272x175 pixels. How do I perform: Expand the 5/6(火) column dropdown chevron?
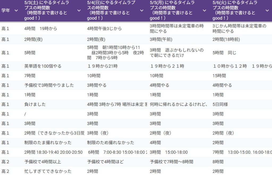click(267, 10)
